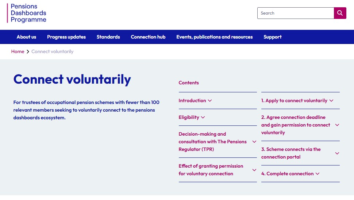Expand Effect of granting permission section
The width and height of the screenshot is (354, 200).
218,170
